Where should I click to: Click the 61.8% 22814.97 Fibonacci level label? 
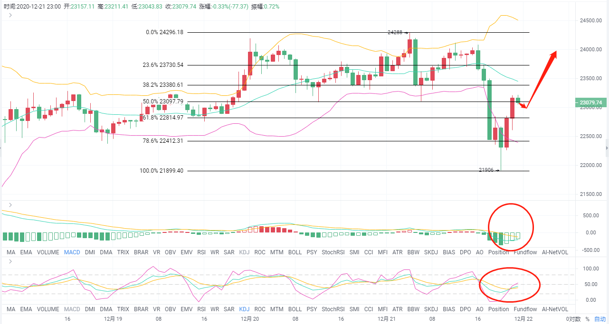163,118
